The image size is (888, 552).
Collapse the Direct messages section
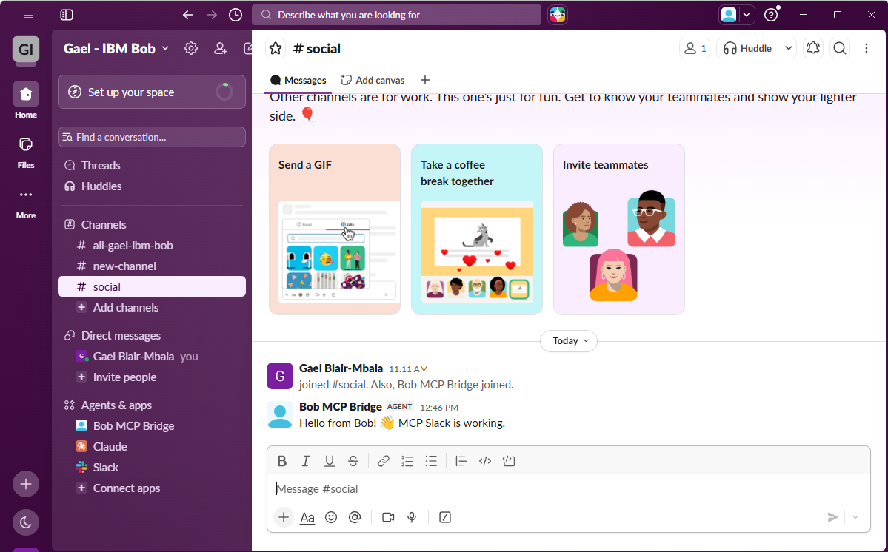[120, 335]
